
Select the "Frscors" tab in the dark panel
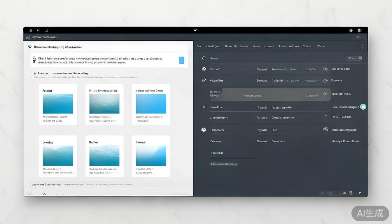click(x=269, y=46)
